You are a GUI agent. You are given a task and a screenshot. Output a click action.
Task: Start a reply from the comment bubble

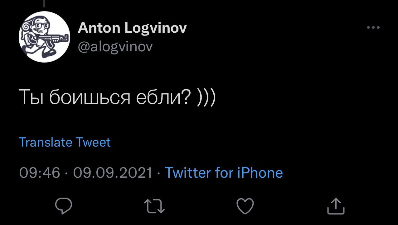click(64, 206)
